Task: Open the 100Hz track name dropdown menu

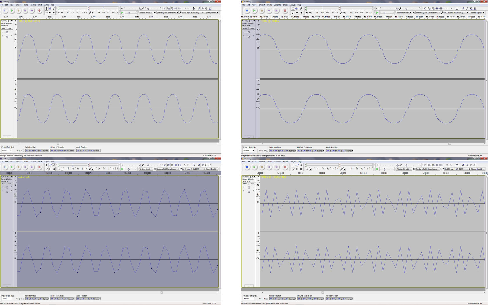Action: click(x=12, y=21)
